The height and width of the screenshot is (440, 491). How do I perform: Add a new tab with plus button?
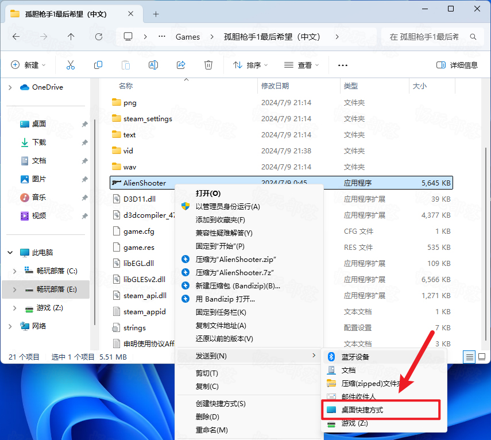pyautogui.click(x=156, y=14)
